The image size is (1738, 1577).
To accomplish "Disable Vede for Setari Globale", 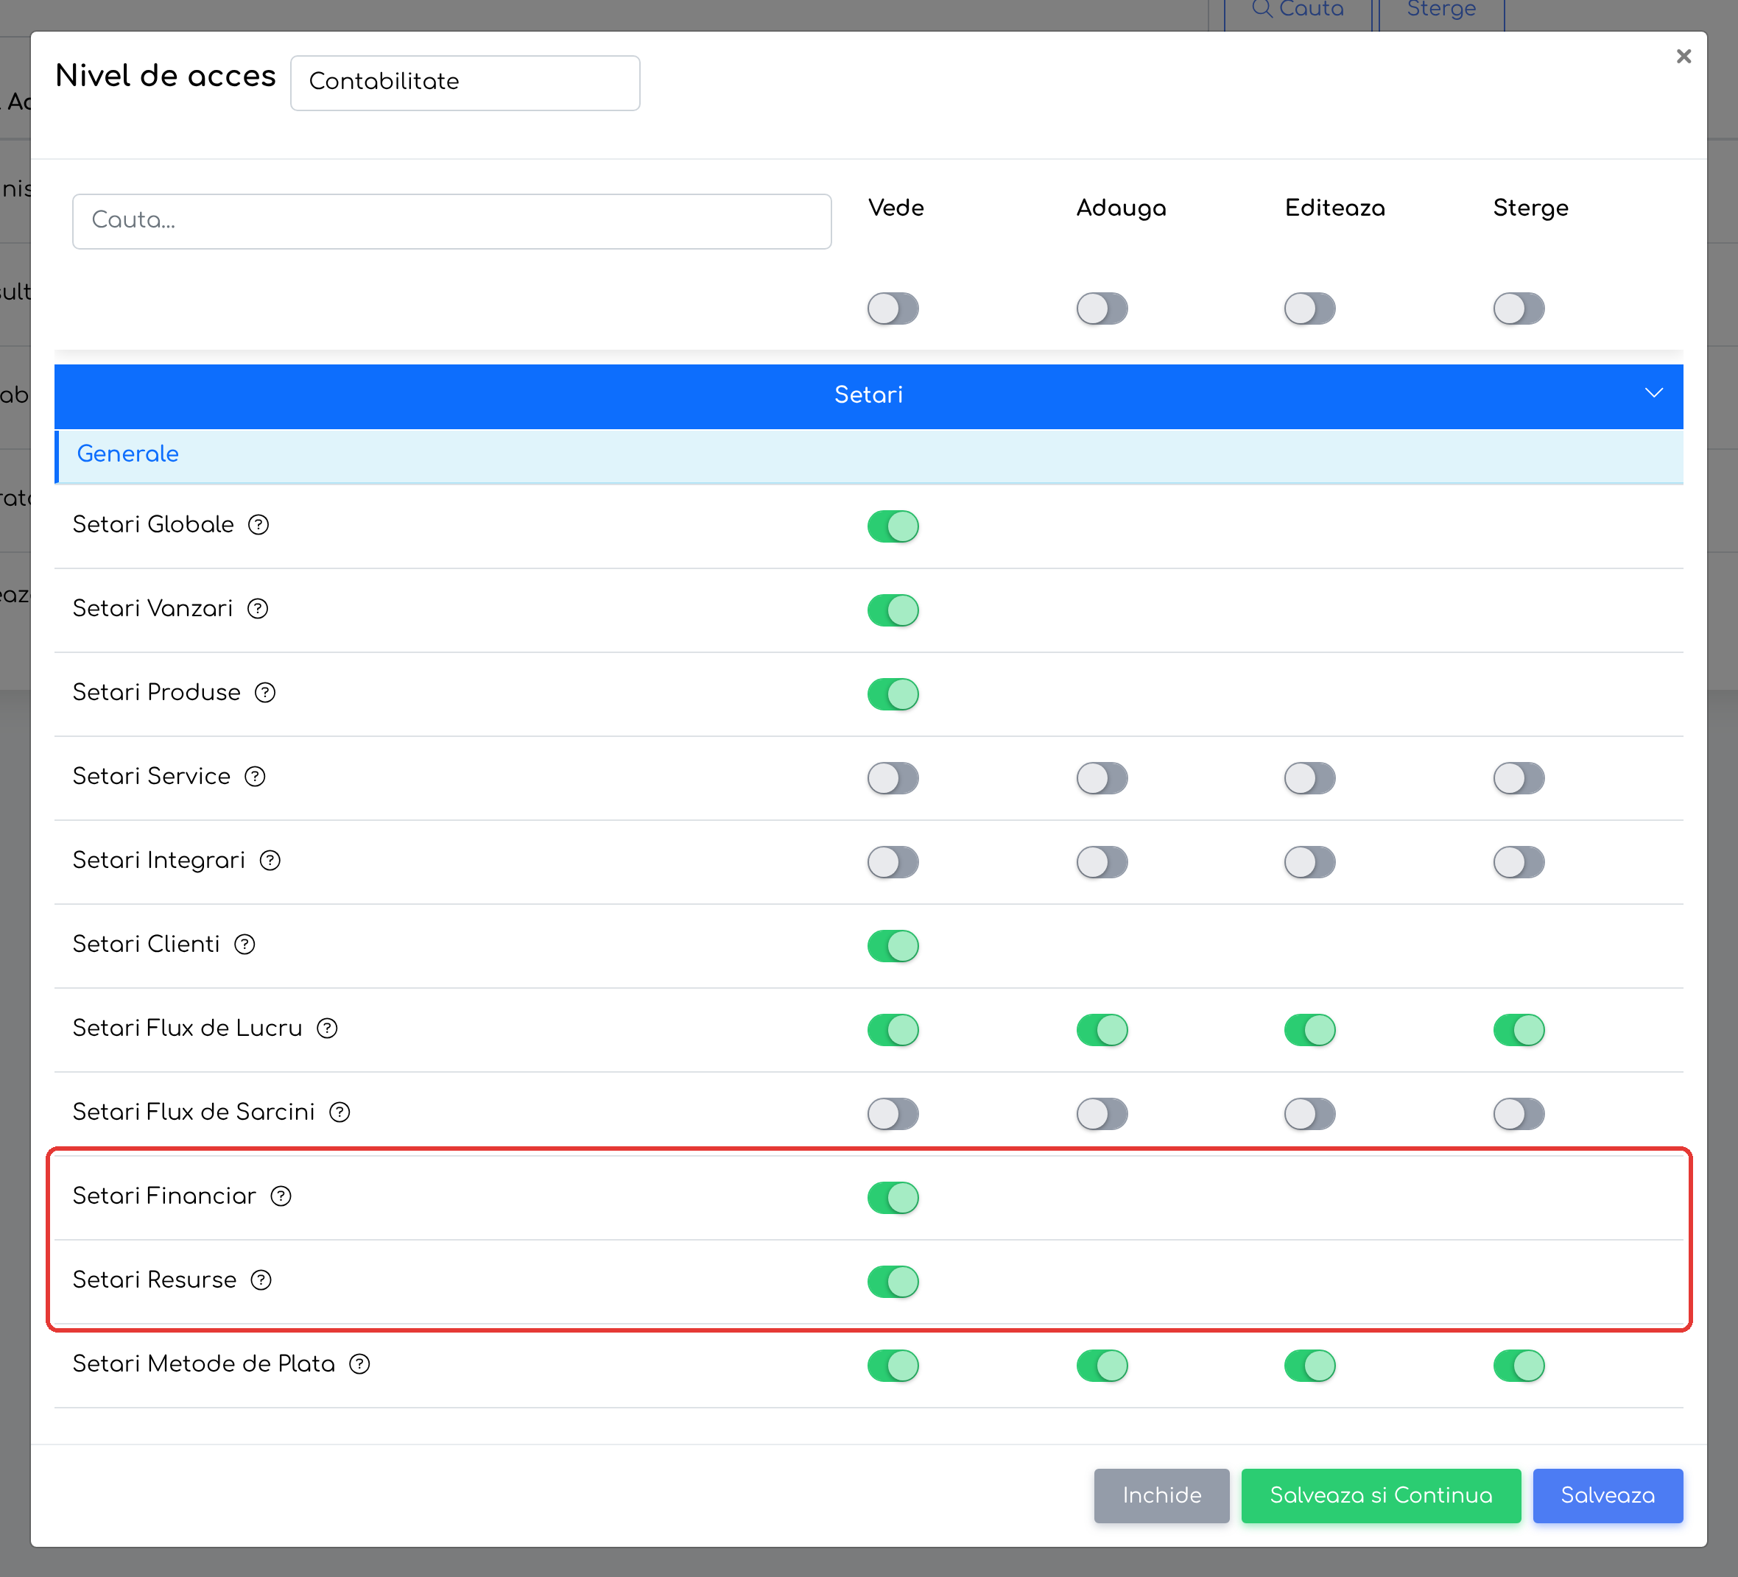I will point(893,526).
